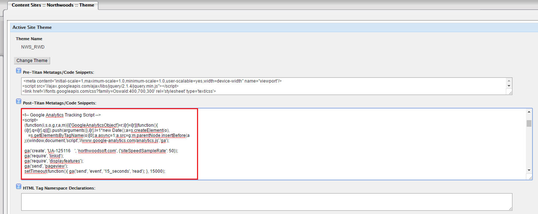Click the jquery.min.js script tag line
Viewport: 538px width, 214px height.
pos(100,86)
